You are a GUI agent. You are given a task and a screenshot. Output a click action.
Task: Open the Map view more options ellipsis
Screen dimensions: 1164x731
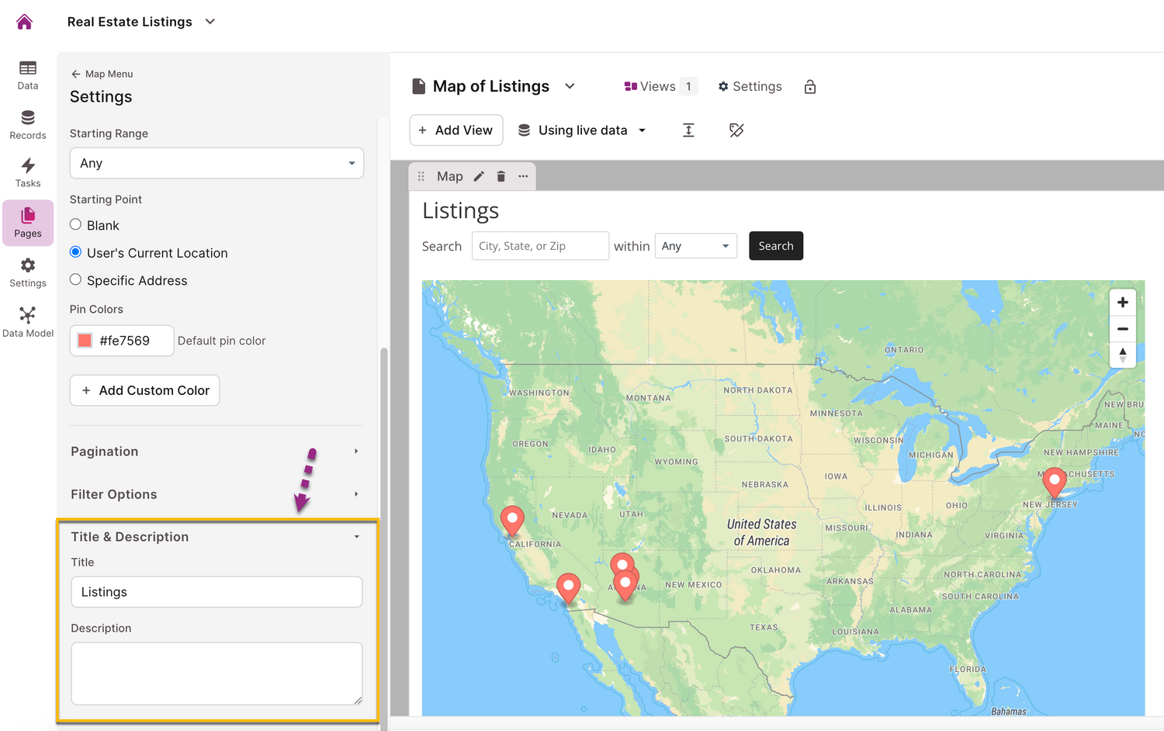pos(523,176)
